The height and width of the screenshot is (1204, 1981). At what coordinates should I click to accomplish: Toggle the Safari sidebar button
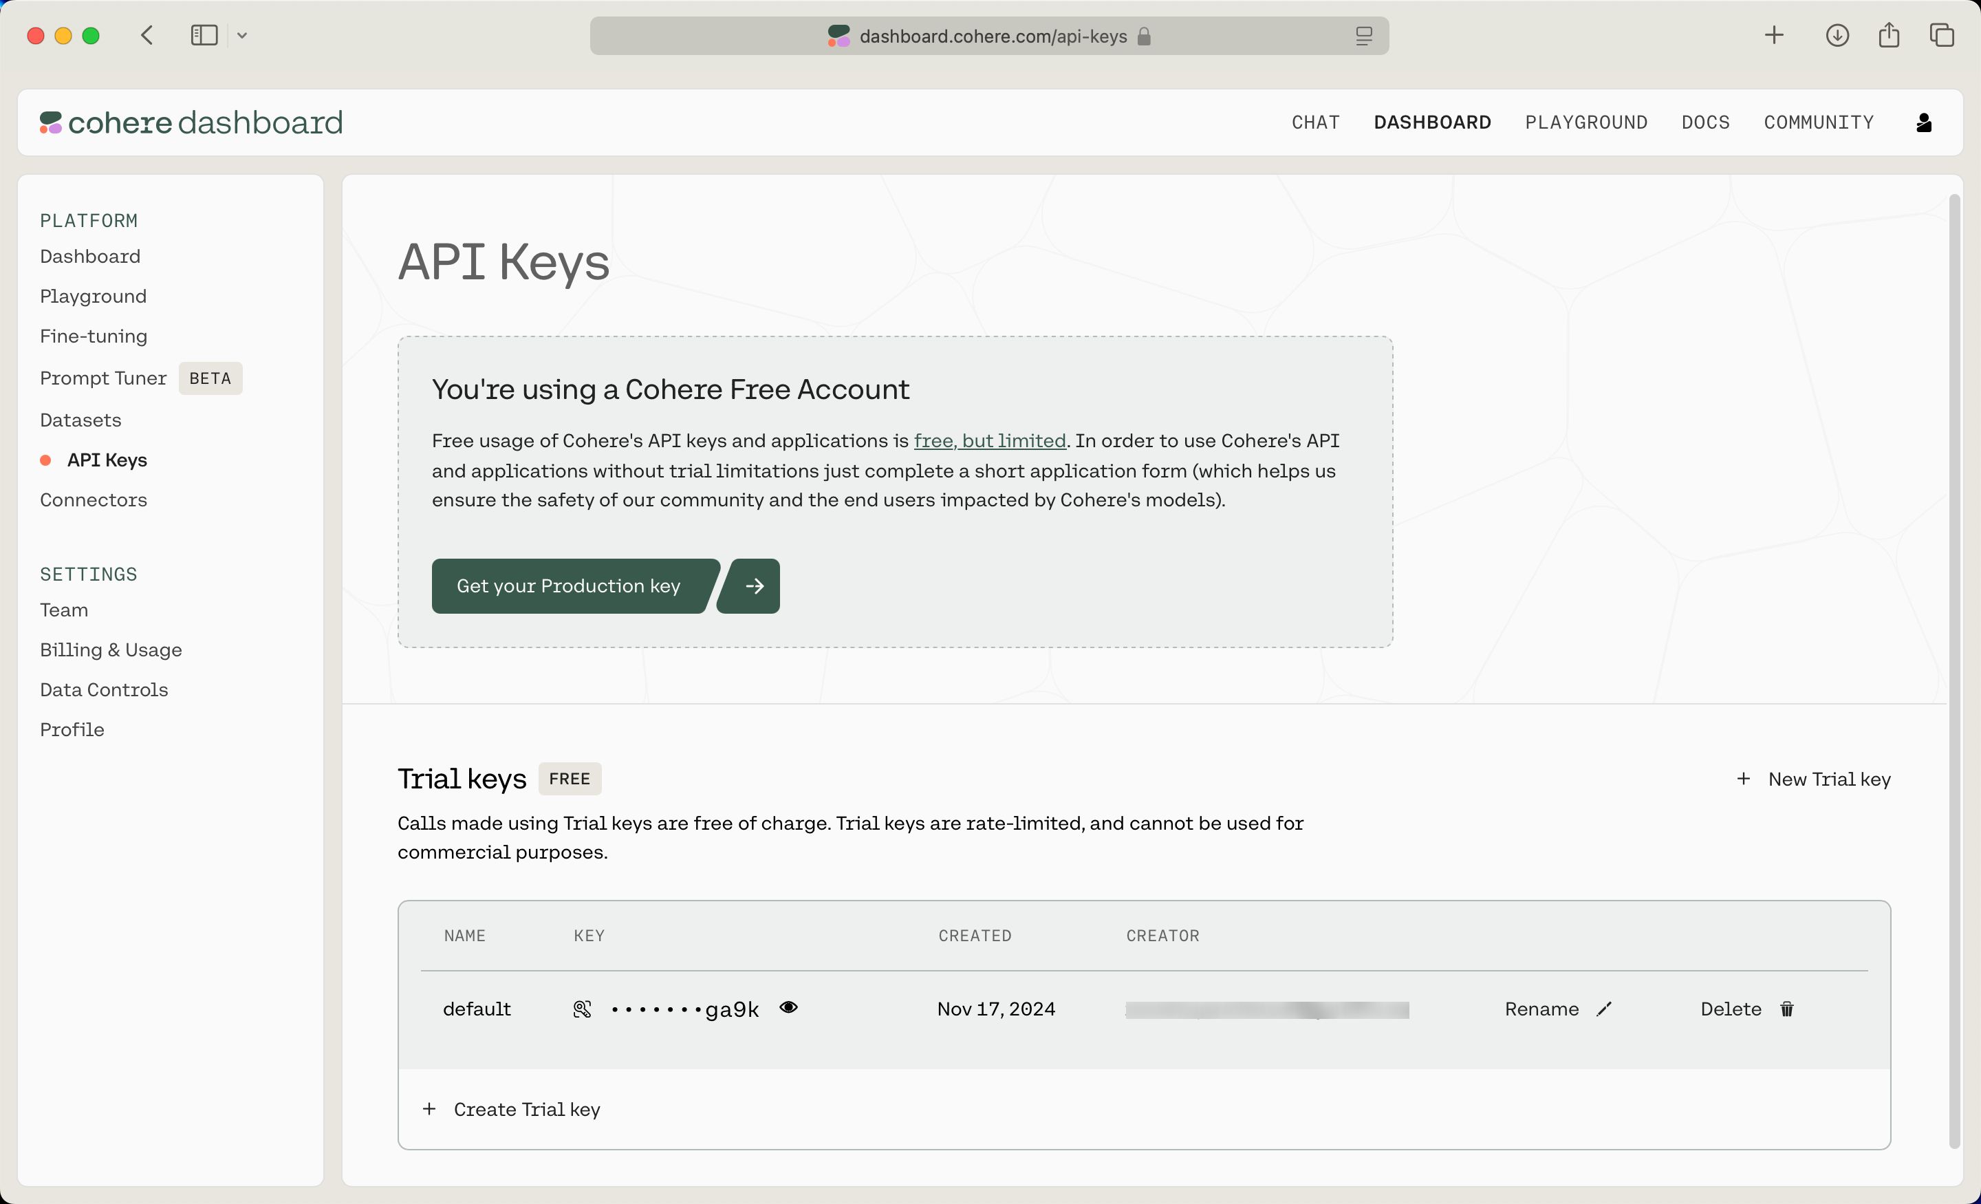[204, 35]
